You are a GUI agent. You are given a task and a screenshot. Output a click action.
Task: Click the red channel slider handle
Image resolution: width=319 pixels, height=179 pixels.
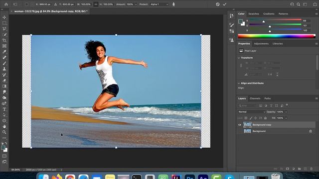pyautogui.click(x=264, y=21)
